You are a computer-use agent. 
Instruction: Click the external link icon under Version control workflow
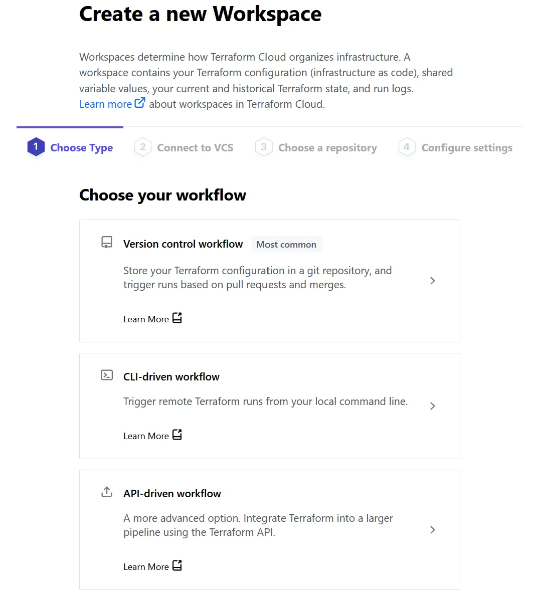coord(177,317)
